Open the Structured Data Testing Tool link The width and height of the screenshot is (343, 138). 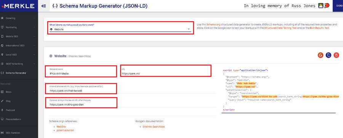pos(280,28)
